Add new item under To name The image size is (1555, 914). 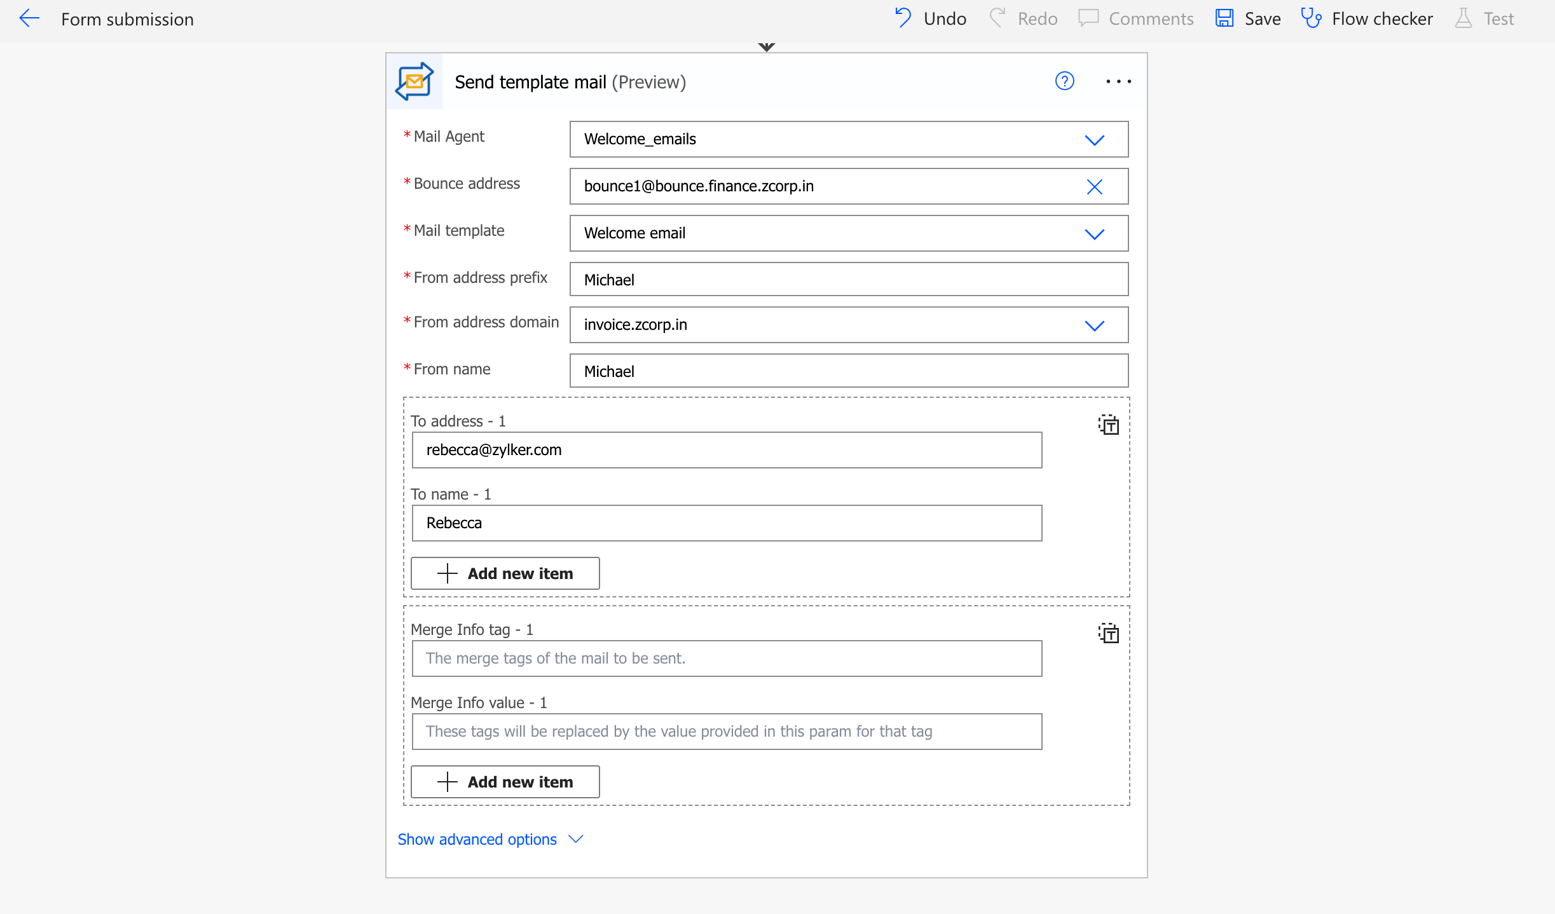tap(505, 573)
